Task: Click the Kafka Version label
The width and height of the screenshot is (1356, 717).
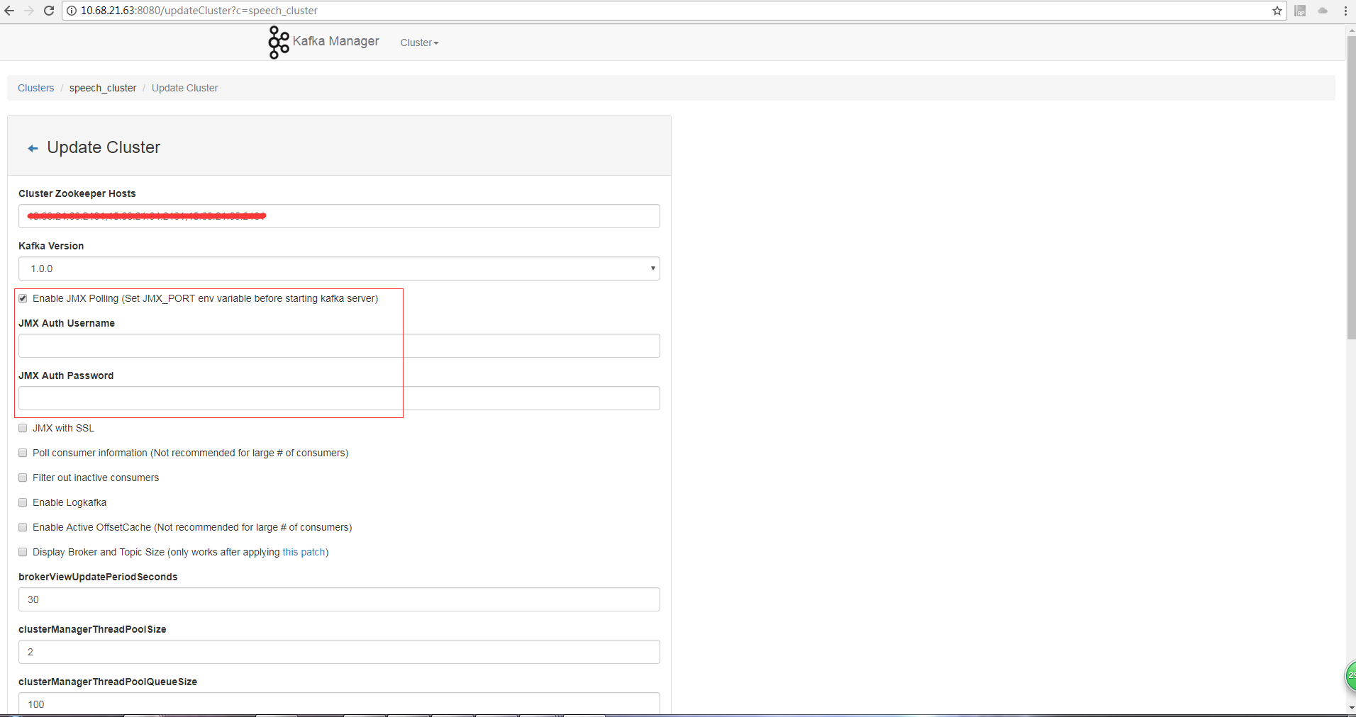Action: [51, 246]
